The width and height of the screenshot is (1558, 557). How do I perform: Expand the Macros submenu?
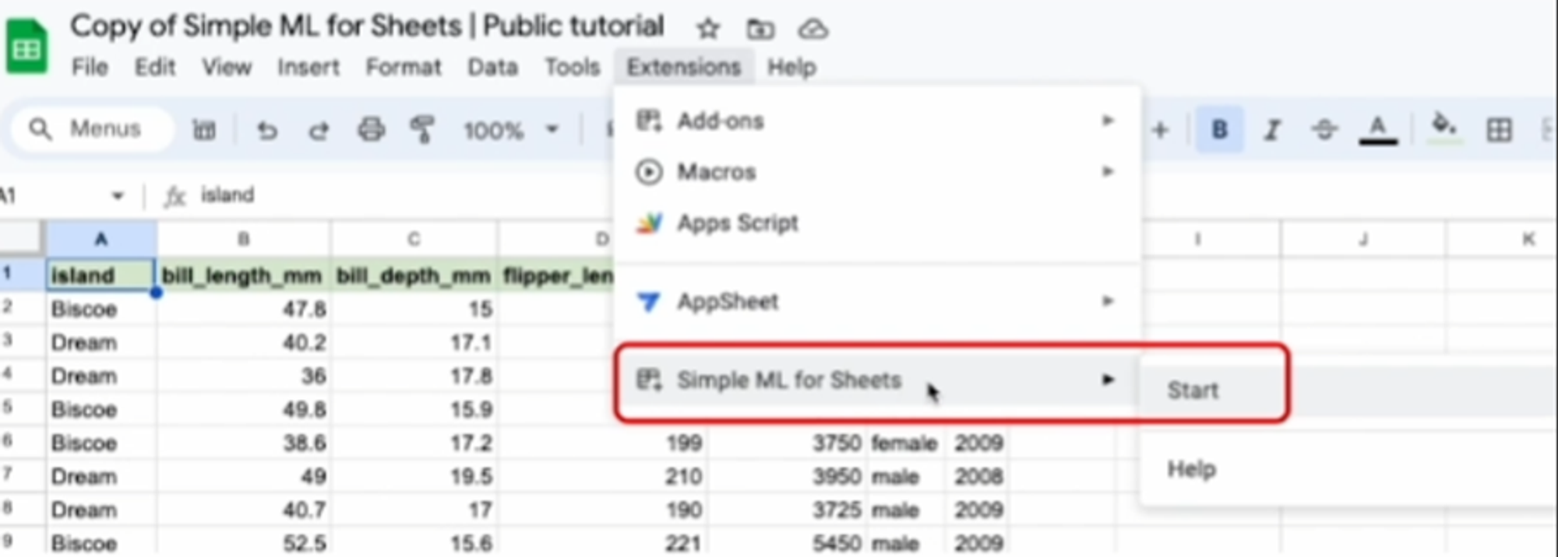(x=877, y=171)
